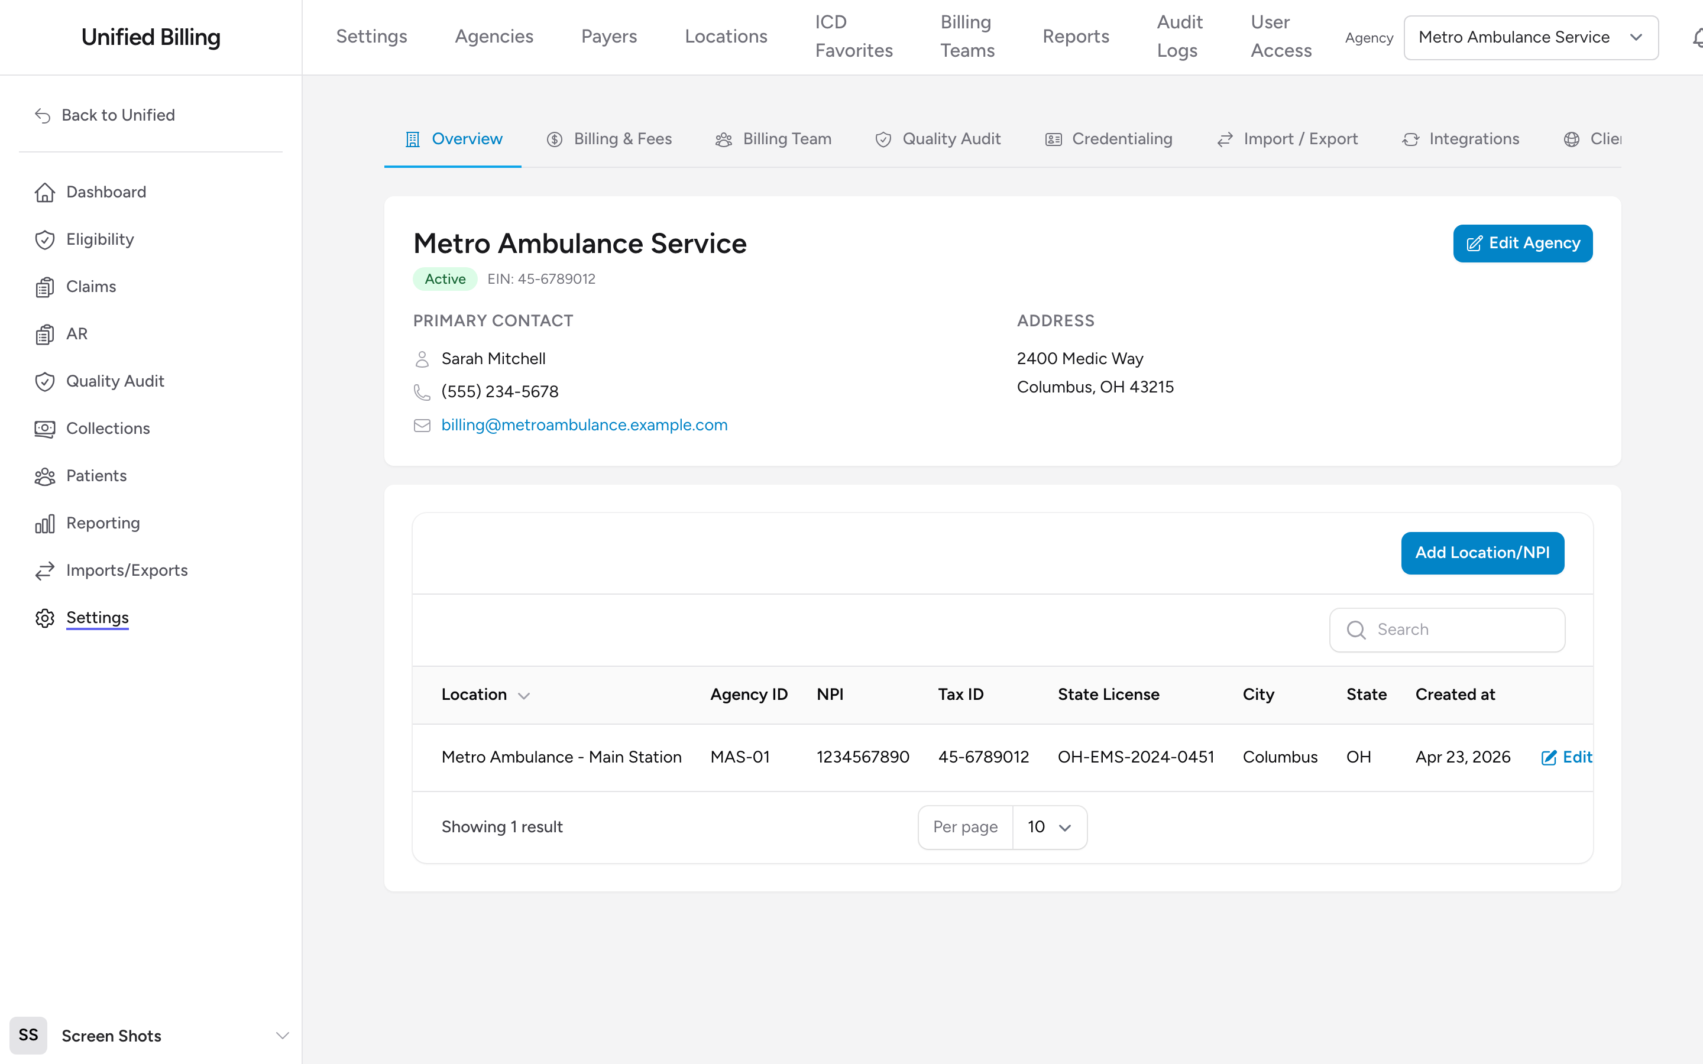Image resolution: width=1703 pixels, height=1064 pixels.
Task: Switch to the Billing Team tab
Action: [773, 140]
